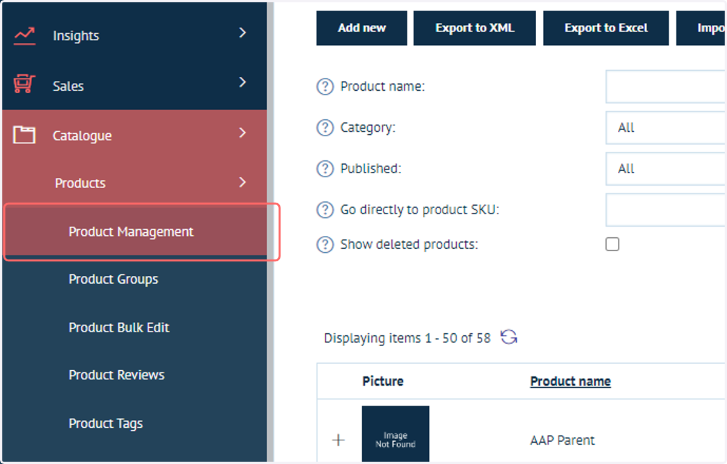Click the AAP Parent image thumbnail
Viewport: 727px width, 464px height.
[396, 434]
